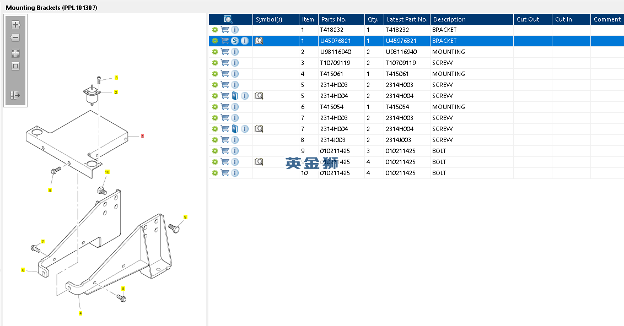
Task: Select the four-squares grid view tool
Action: 15,53
